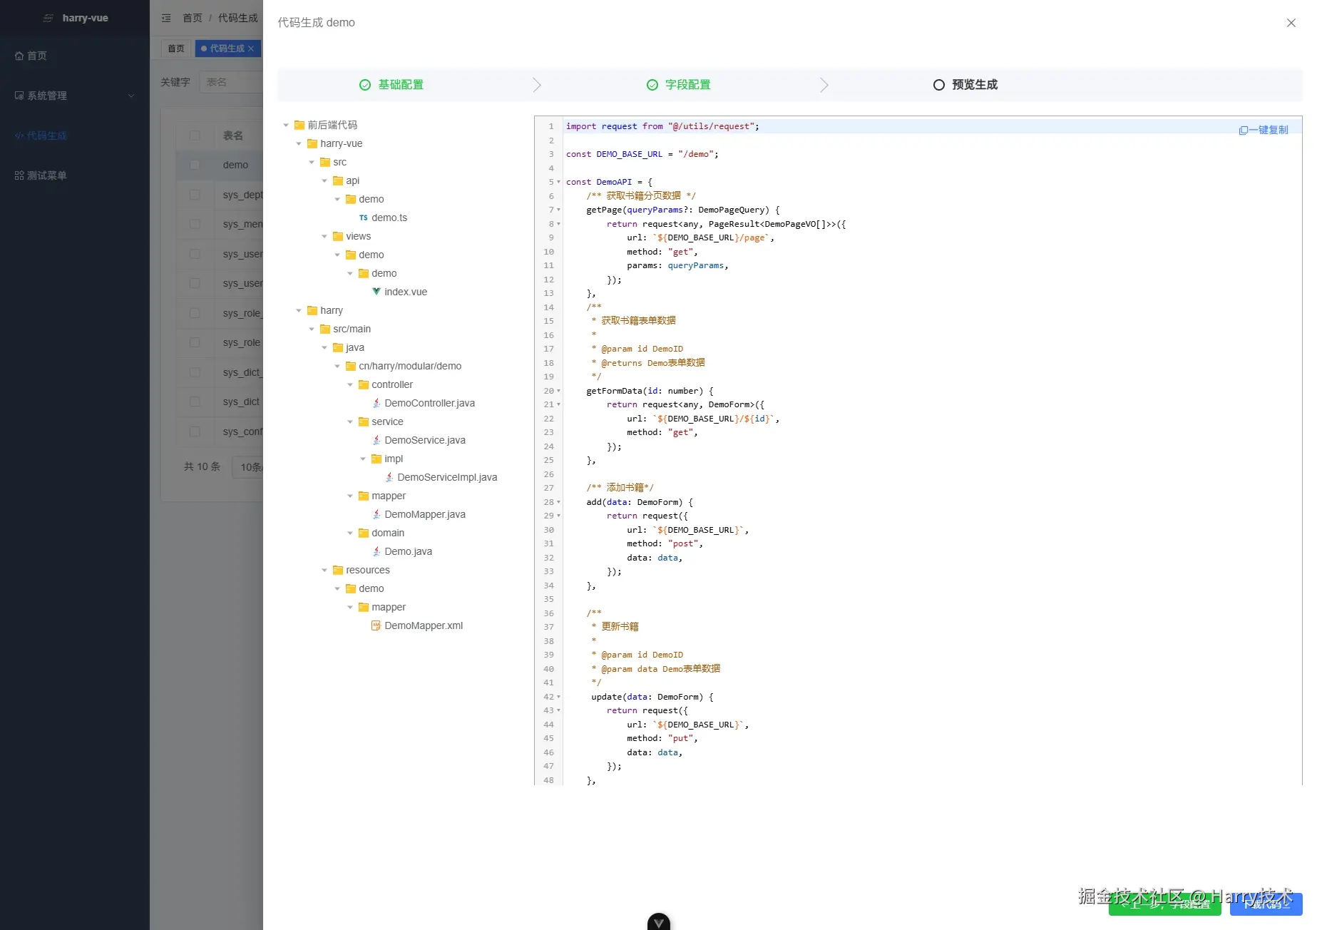Collapse the cn/harry/modular/demo folder arrow
The height and width of the screenshot is (930, 1317).
(x=337, y=366)
